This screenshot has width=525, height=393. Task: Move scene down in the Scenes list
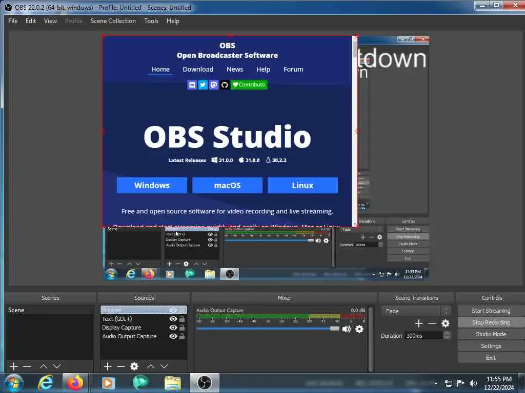point(57,366)
